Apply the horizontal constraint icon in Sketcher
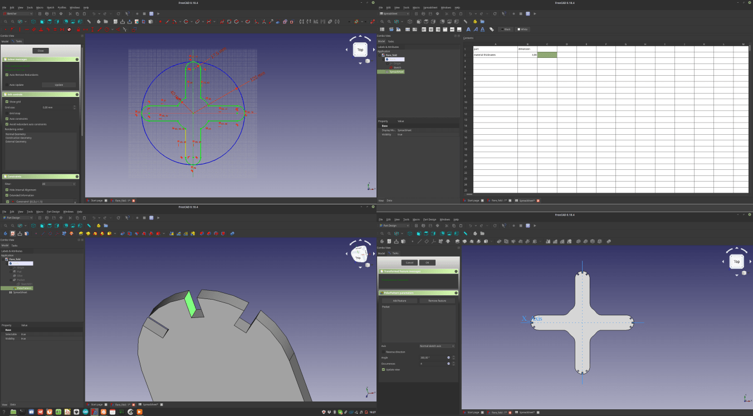 point(27,29)
